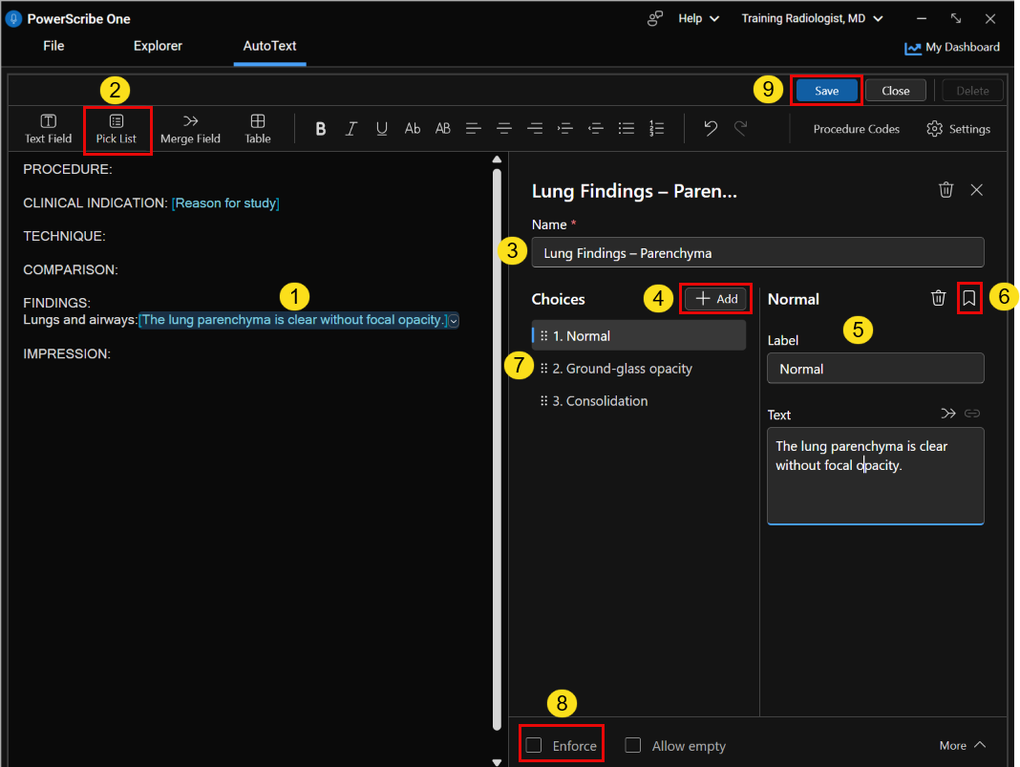Click the Close button
This screenshot has height=767, width=1020.
tap(895, 91)
